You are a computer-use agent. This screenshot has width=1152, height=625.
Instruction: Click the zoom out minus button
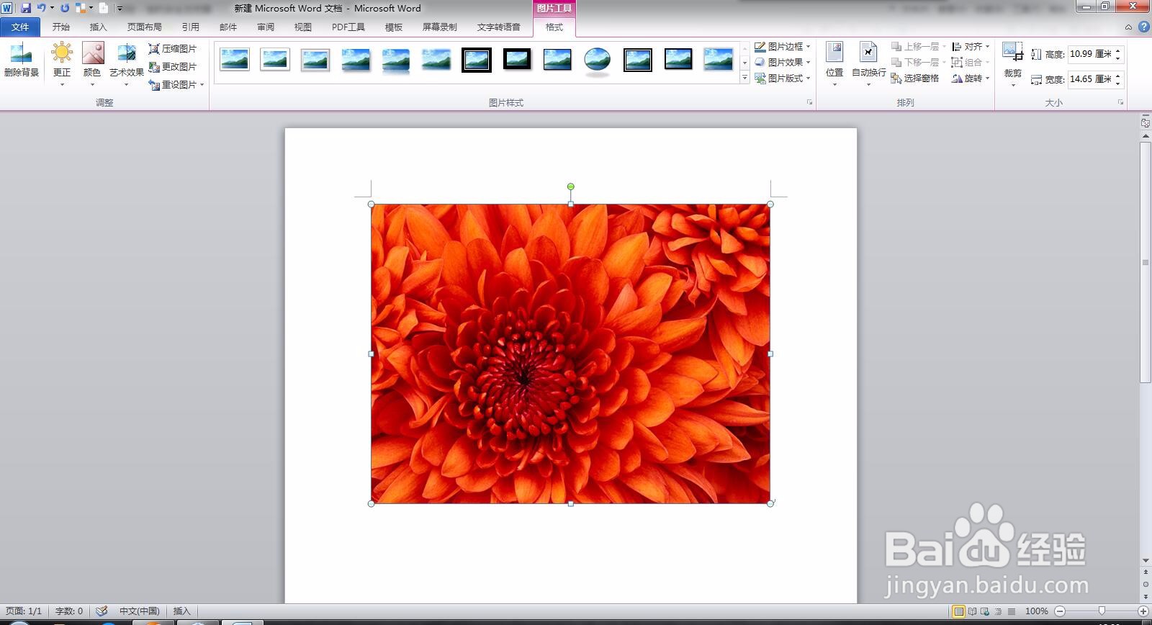[1059, 611]
